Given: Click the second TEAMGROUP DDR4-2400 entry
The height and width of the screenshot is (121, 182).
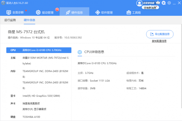Looking at the screenshot, I should tap(45, 85).
